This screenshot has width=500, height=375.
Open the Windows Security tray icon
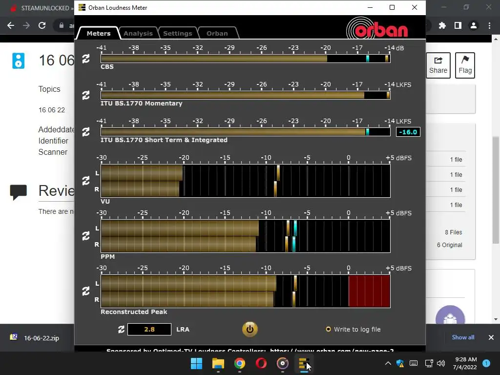point(400,363)
